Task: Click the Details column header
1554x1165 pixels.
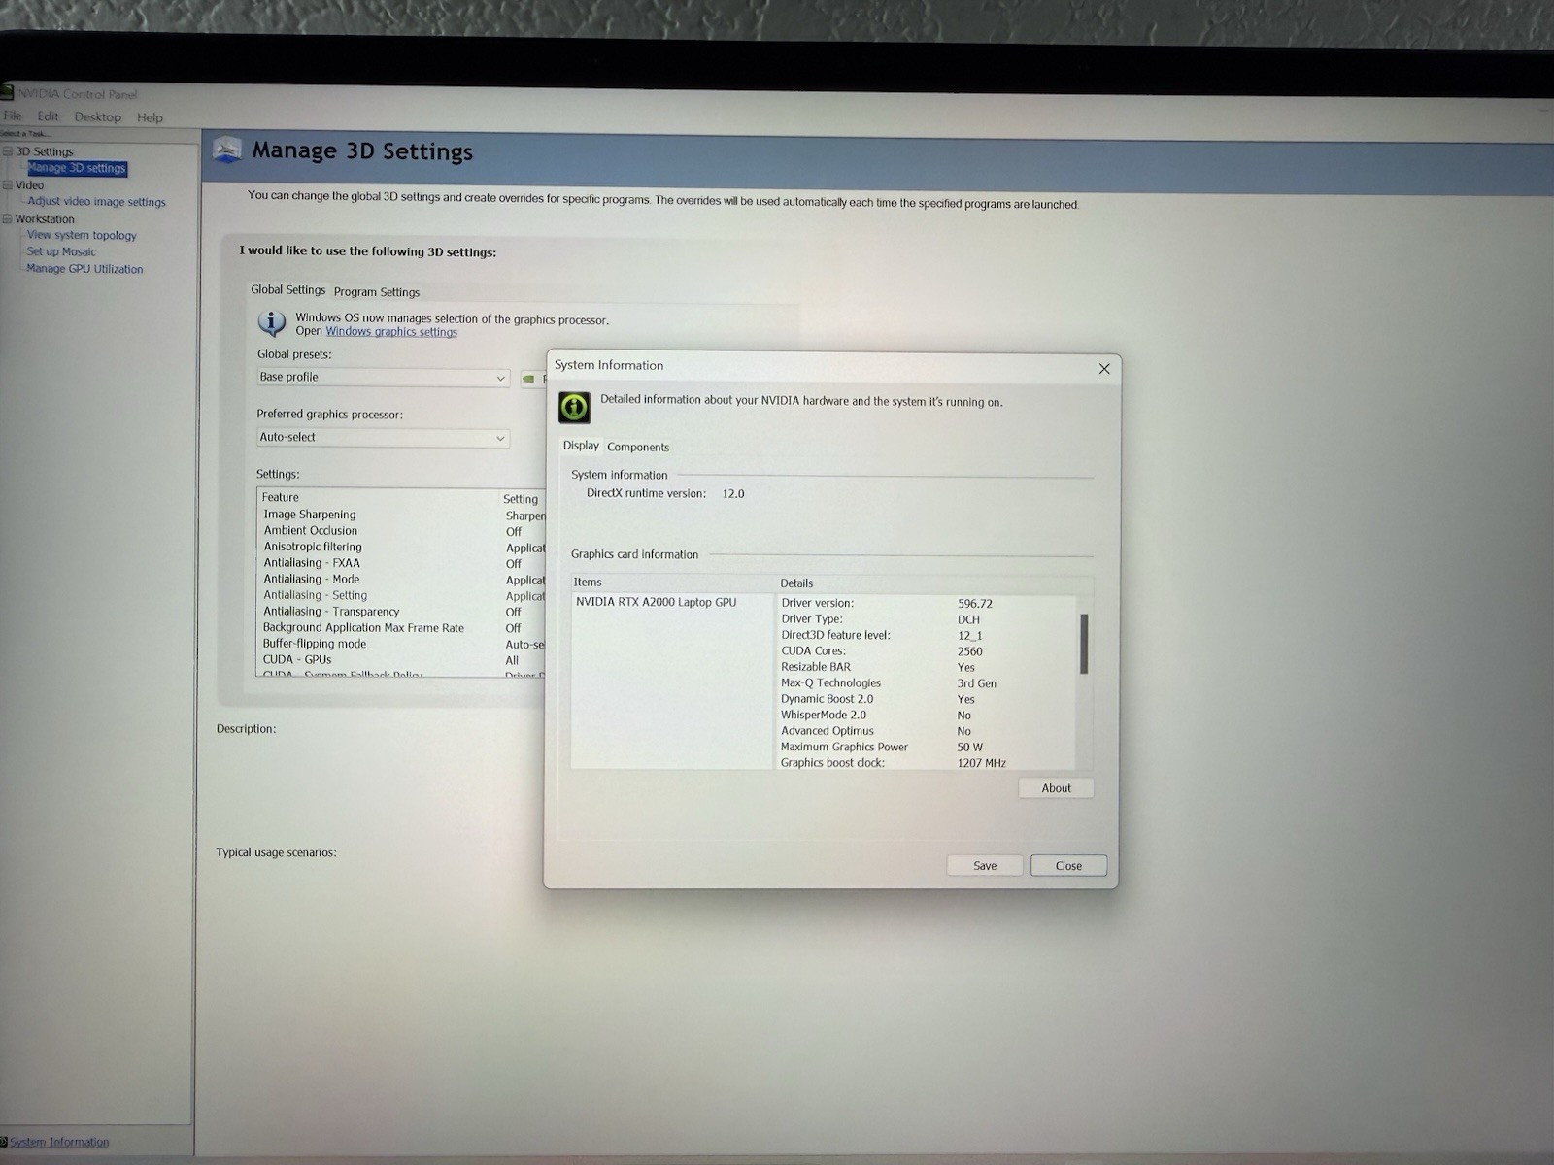Action: click(x=933, y=583)
